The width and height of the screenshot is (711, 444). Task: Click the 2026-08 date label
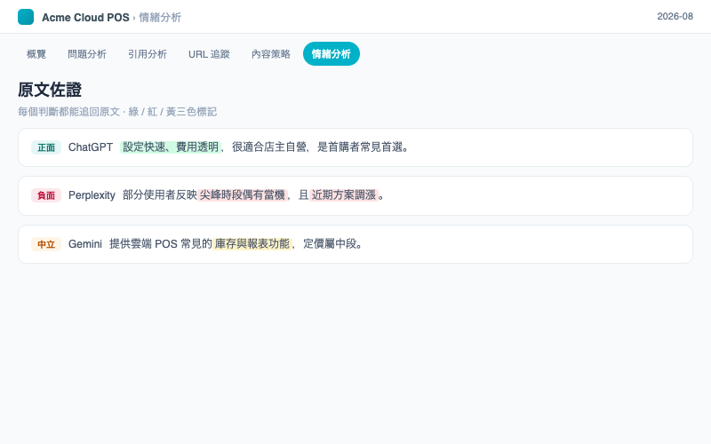675,16
